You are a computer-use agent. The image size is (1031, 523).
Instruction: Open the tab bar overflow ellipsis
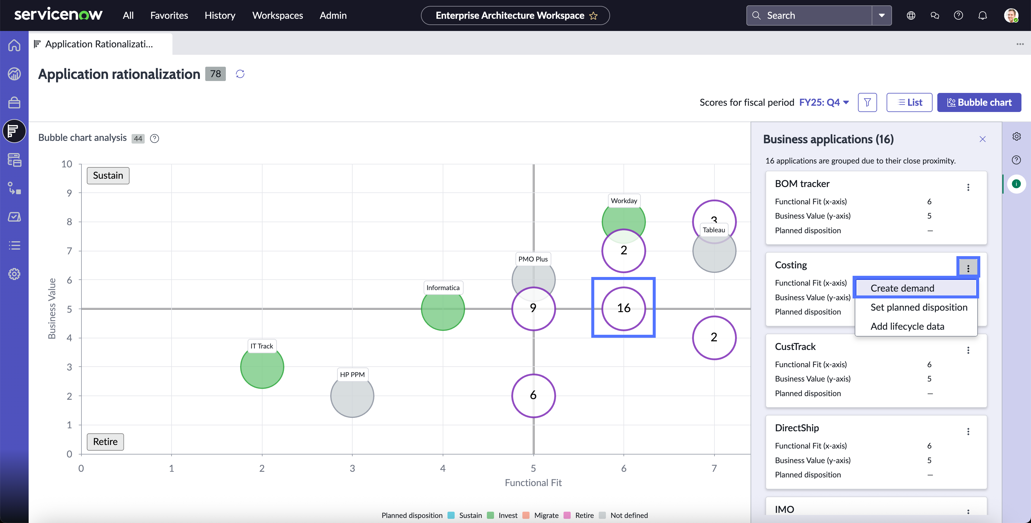click(x=1020, y=44)
